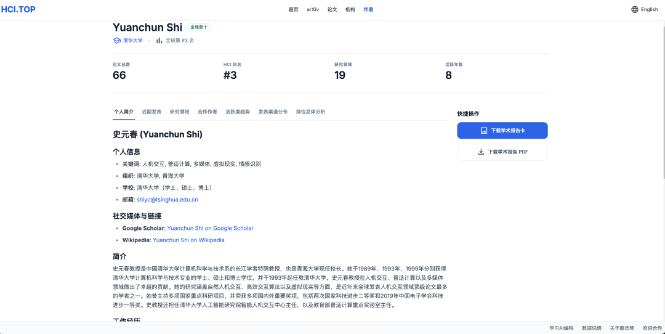665x334 pixels.
Task: Click the HCI.TOP logo
Action: click(x=22, y=9)
